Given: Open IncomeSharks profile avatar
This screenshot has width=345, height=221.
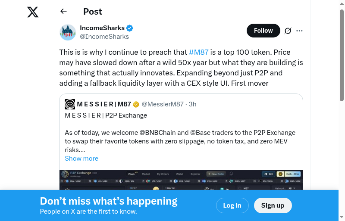Looking at the screenshot, I should point(68,32).
